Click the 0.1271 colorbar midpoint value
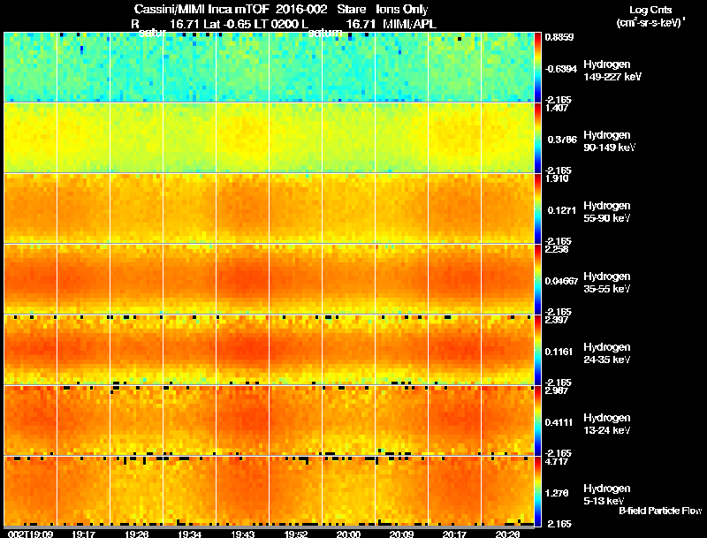Viewport: 707px width, 538px height. [x=562, y=210]
